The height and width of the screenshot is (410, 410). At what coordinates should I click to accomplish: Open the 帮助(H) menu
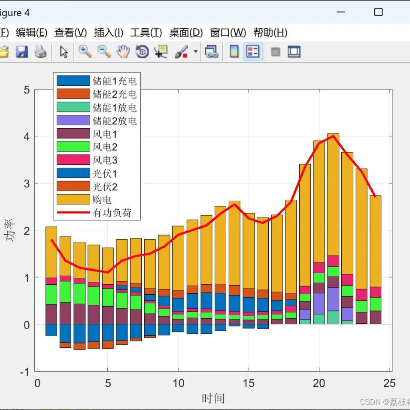(270, 33)
